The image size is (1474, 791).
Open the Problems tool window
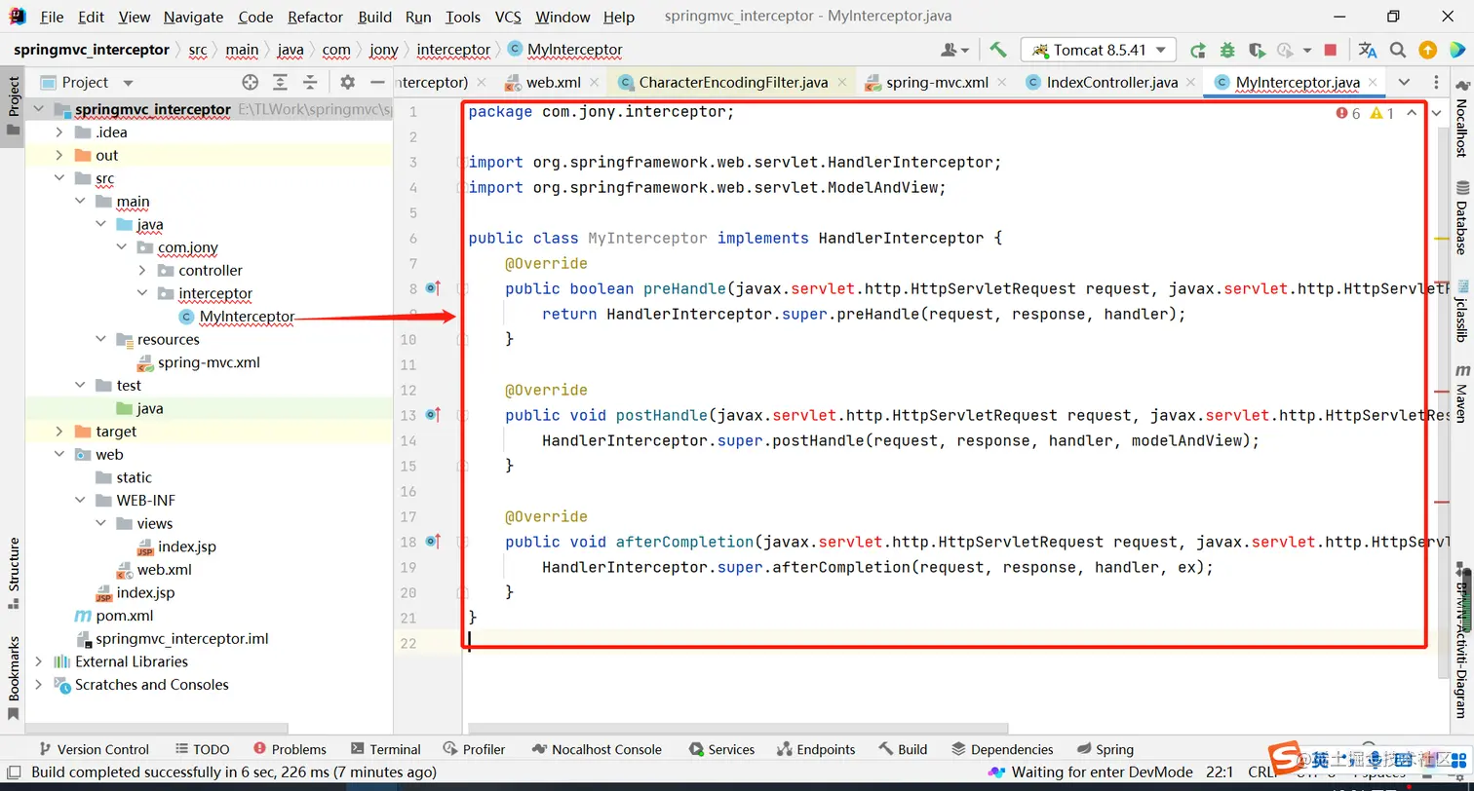pyautogui.click(x=290, y=749)
